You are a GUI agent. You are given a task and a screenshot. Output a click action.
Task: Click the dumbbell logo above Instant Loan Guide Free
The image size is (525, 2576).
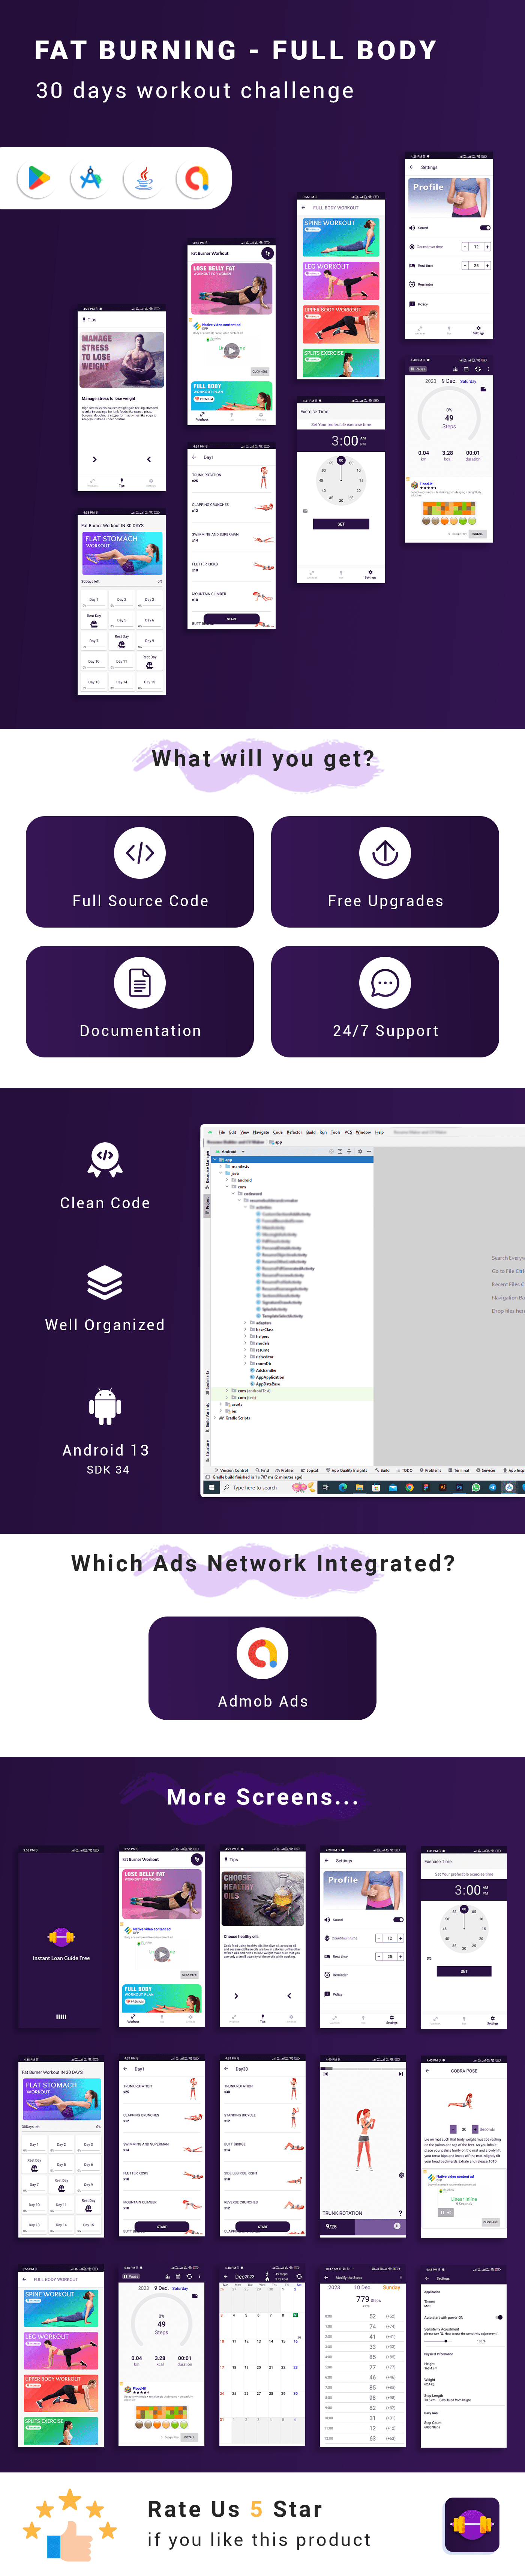pyautogui.click(x=61, y=1937)
